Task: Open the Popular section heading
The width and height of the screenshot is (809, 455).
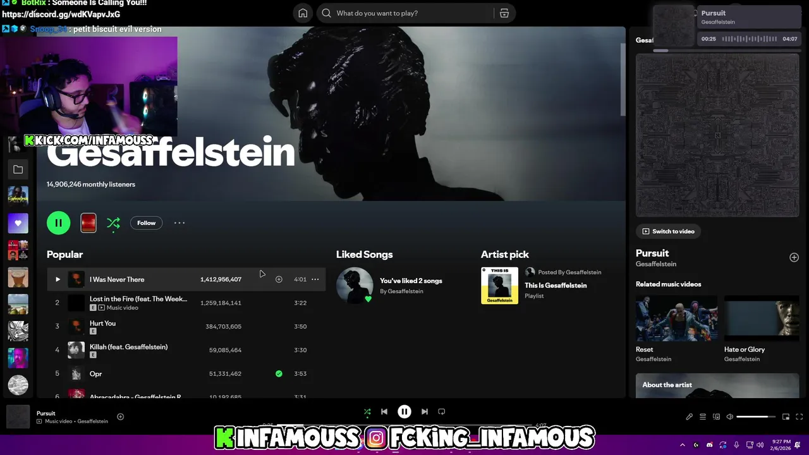Action: pyautogui.click(x=65, y=254)
